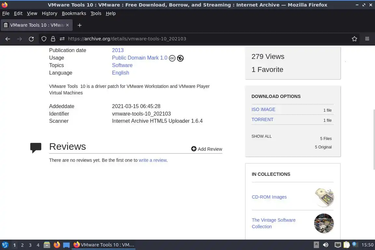Open the File menu
The image size is (375, 250).
[6, 13]
